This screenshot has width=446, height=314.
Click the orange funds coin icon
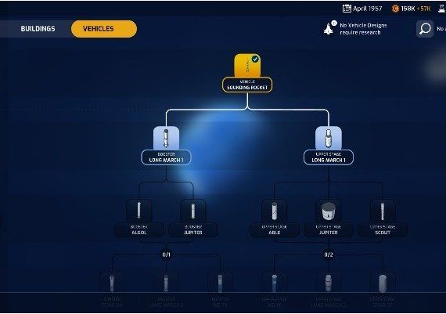[x=395, y=9]
